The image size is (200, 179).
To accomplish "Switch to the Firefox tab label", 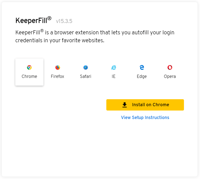I will (57, 76).
